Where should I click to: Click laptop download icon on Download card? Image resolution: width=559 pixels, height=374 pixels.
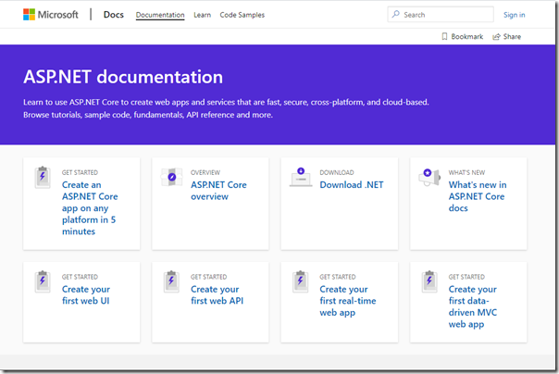click(301, 177)
